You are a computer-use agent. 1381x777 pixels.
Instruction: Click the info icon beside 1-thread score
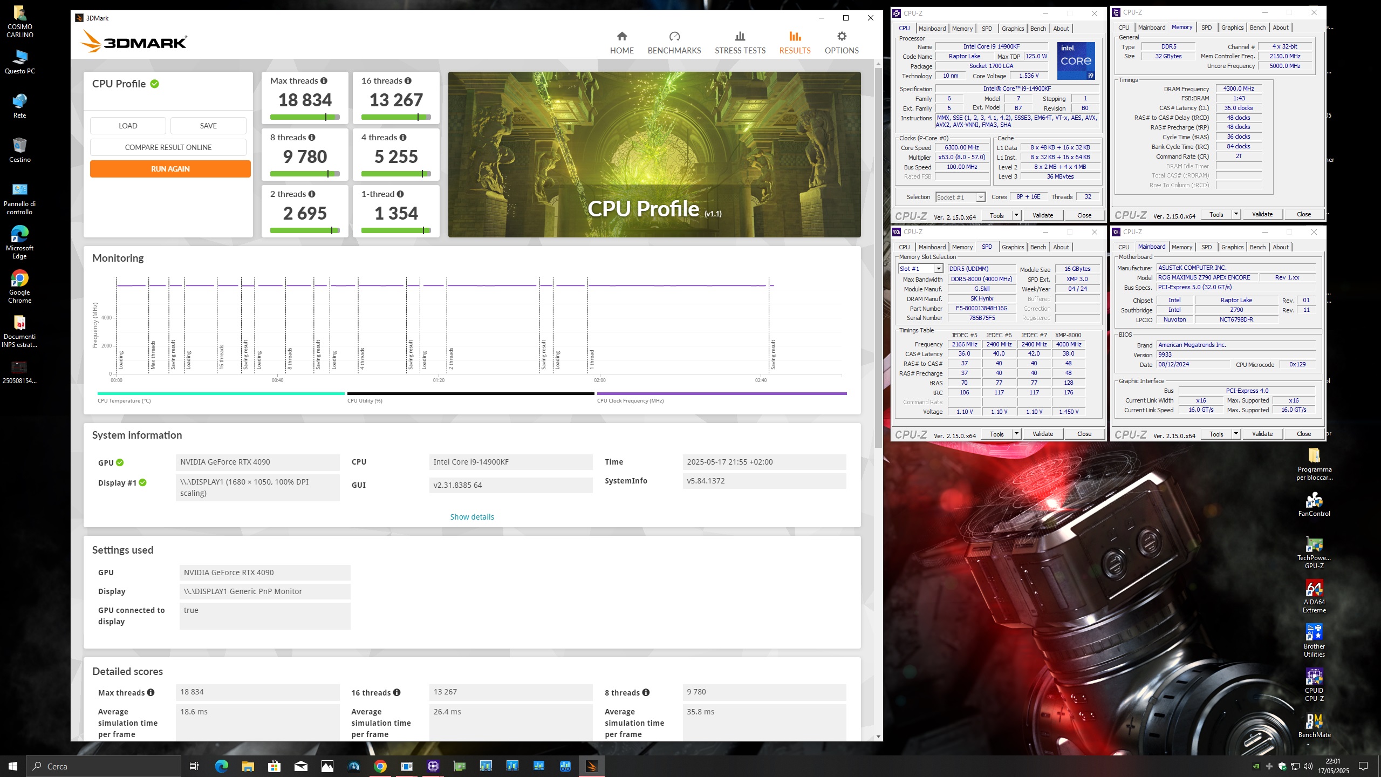[x=400, y=194]
